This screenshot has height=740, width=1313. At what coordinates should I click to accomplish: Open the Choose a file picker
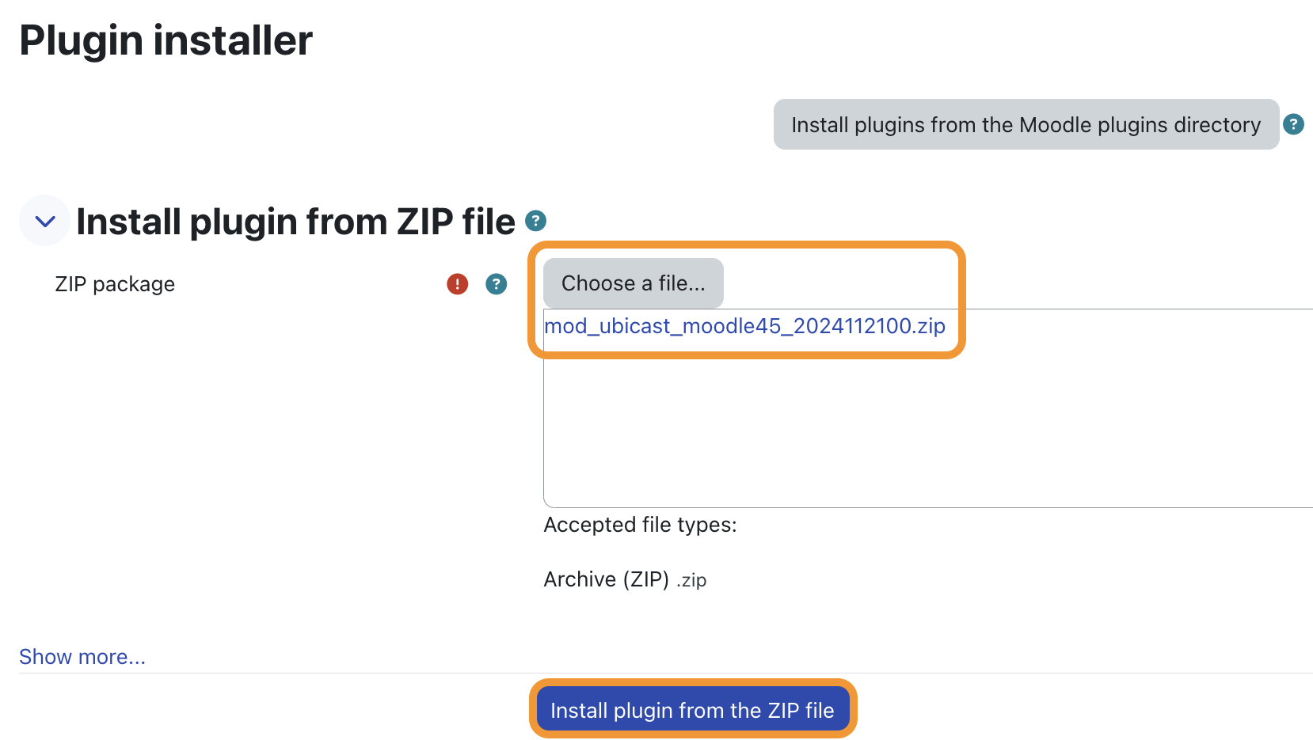pos(634,283)
